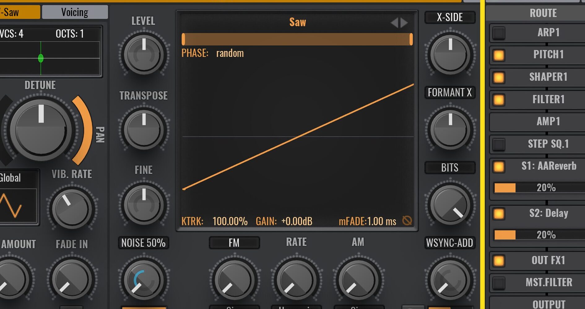The height and width of the screenshot is (309, 585).
Task: Click the VCS: 4 voice count value
Action: point(12,33)
